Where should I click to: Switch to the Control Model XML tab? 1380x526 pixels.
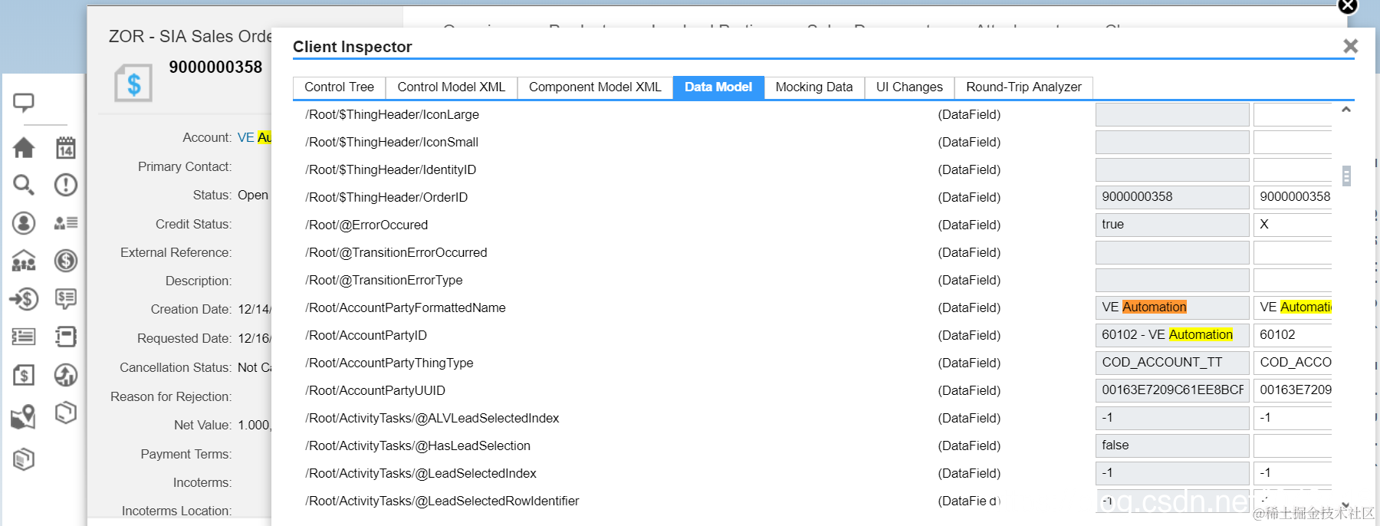(452, 87)
